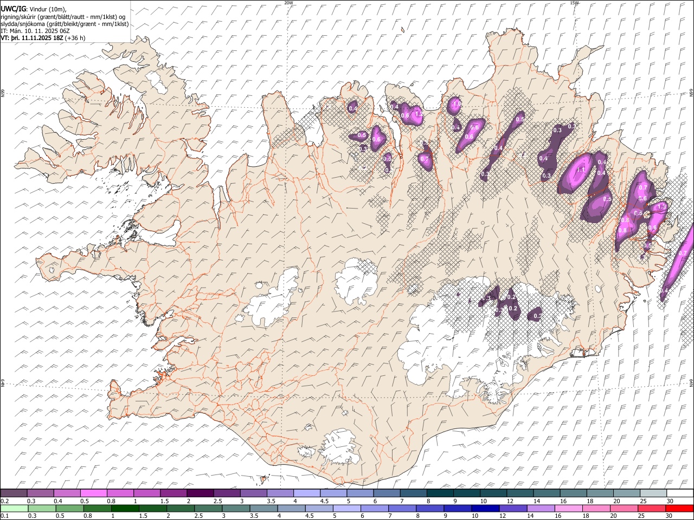Click the 'rigning/skúrir' legend description line
The height and width of the screenshot is (520, 694).
click(63, 16)
